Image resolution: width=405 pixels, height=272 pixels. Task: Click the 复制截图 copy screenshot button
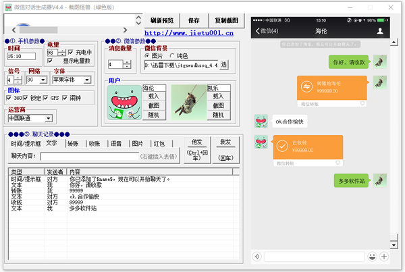tap(227, 20)
